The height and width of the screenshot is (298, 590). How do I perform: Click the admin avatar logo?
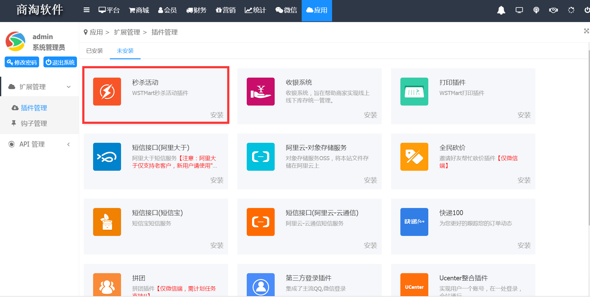[15, 42]
